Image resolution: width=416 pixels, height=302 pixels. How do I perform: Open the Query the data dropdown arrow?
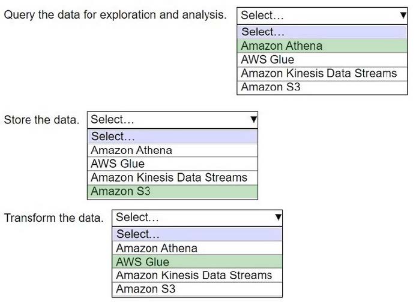402,16
